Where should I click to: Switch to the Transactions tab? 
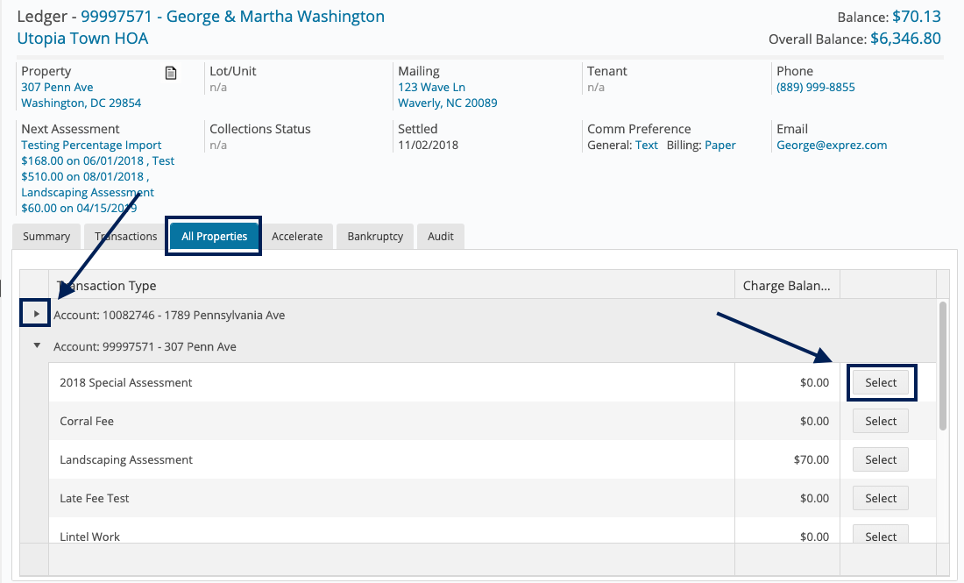click(x=126, y=236)
